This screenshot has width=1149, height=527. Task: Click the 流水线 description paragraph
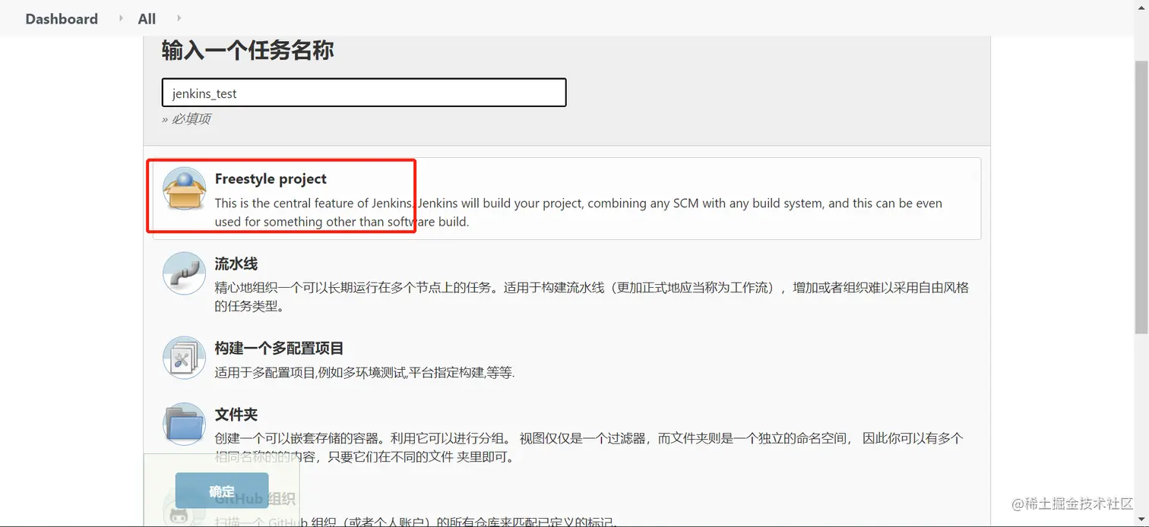coord(592,297)
